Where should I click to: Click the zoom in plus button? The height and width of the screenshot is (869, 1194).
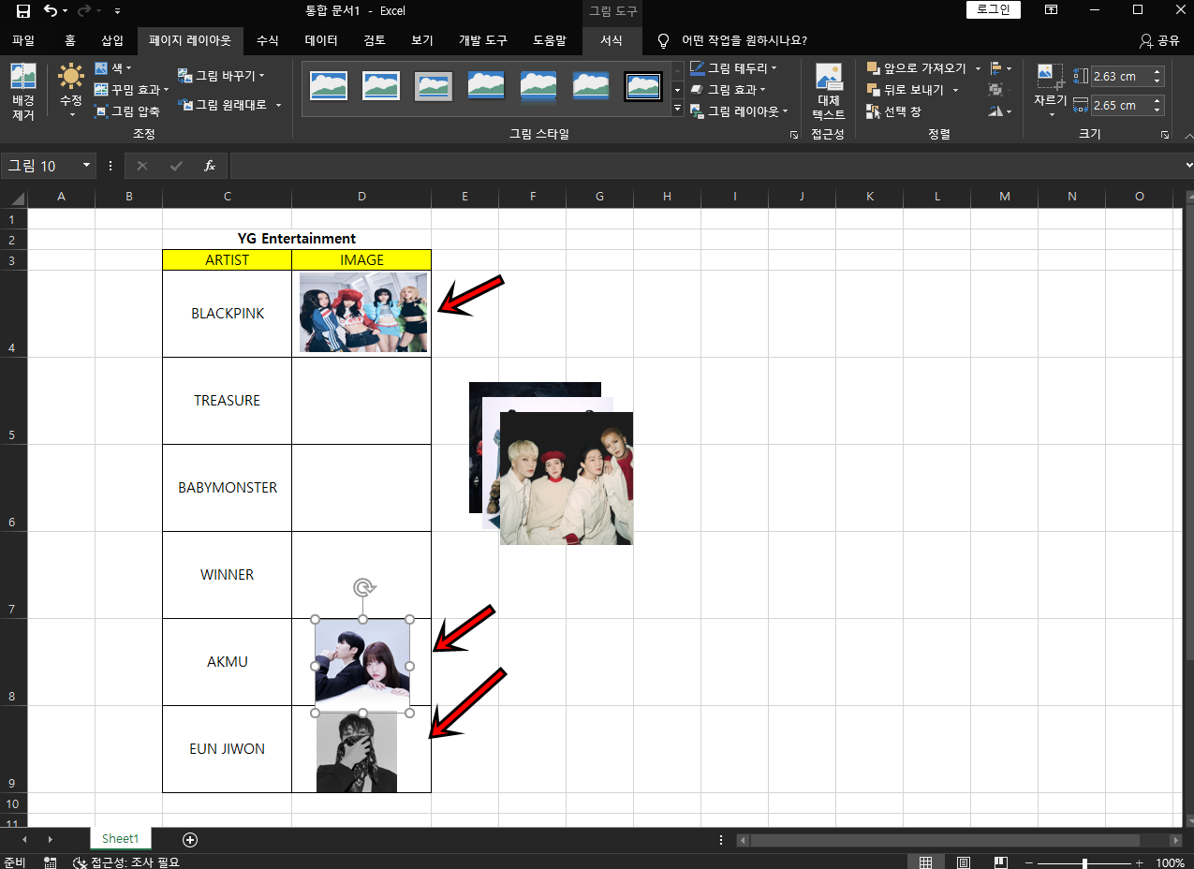(x=1139, y=862)
